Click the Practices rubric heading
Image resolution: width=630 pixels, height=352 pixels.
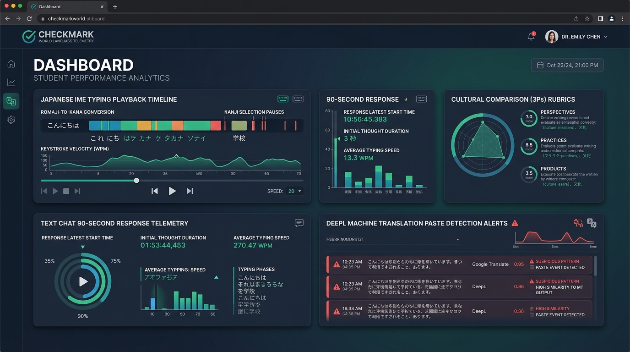point(554,140)
